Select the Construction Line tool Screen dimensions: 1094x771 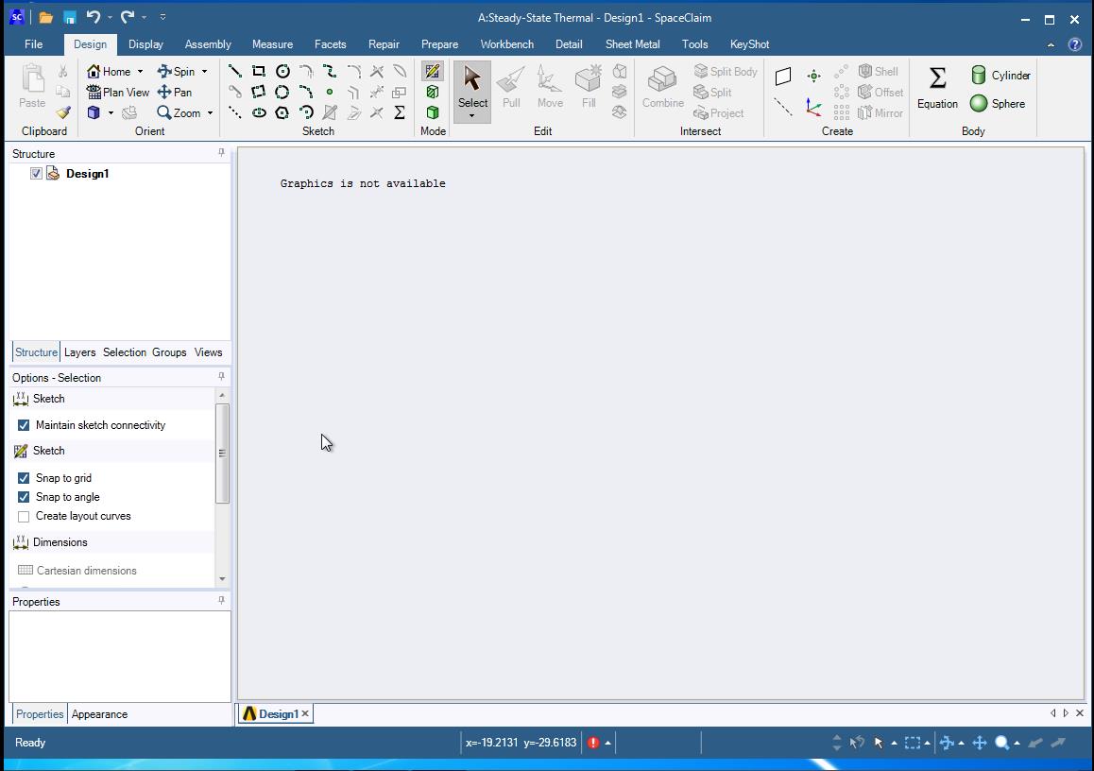point(235,112)
